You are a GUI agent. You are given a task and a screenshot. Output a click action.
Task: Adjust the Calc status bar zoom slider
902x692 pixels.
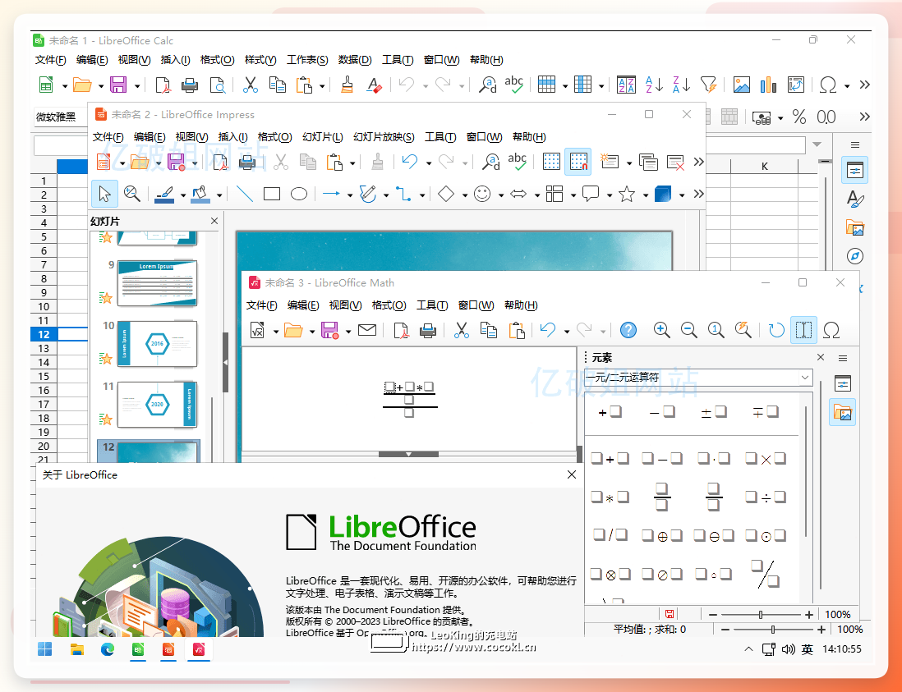coord(772,630)
